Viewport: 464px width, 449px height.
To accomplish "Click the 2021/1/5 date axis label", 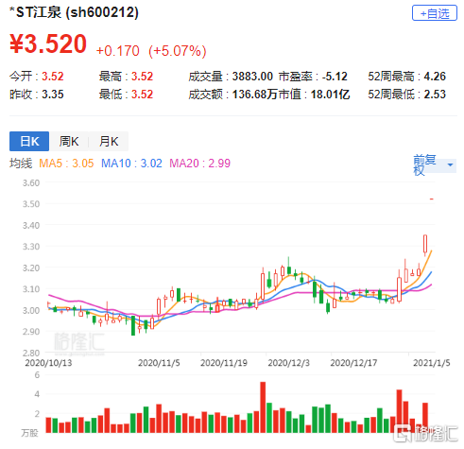I will 432,363.
